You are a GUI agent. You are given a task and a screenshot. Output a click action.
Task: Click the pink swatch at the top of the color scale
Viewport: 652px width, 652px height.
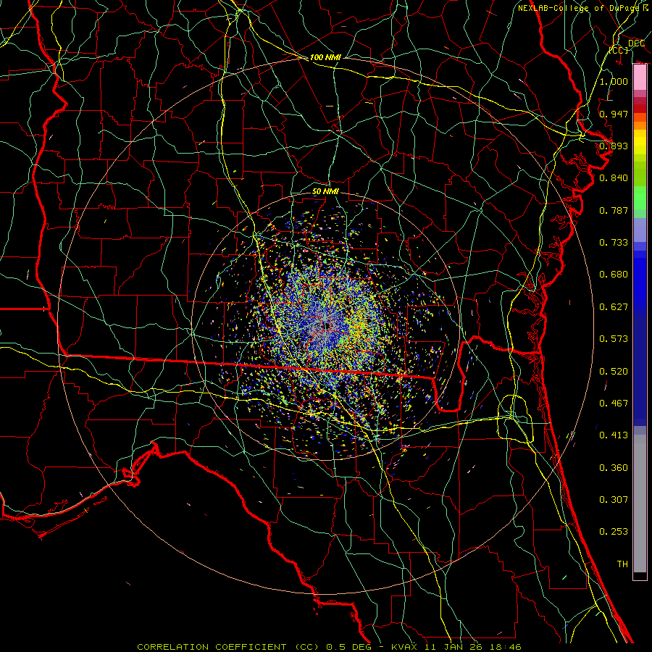[640, 78]
